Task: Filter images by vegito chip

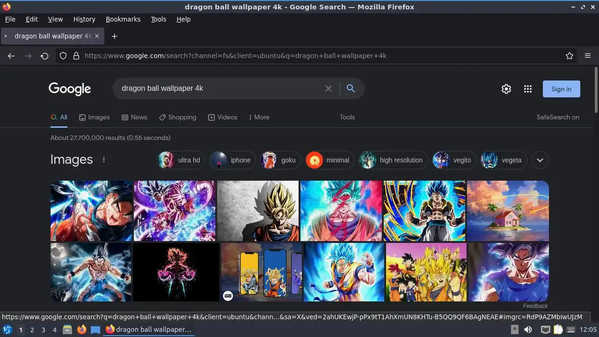Action: click(454, 160)
